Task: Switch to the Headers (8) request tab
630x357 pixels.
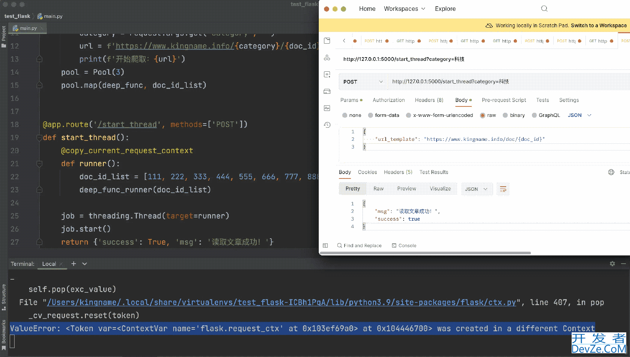Action: 429,100
